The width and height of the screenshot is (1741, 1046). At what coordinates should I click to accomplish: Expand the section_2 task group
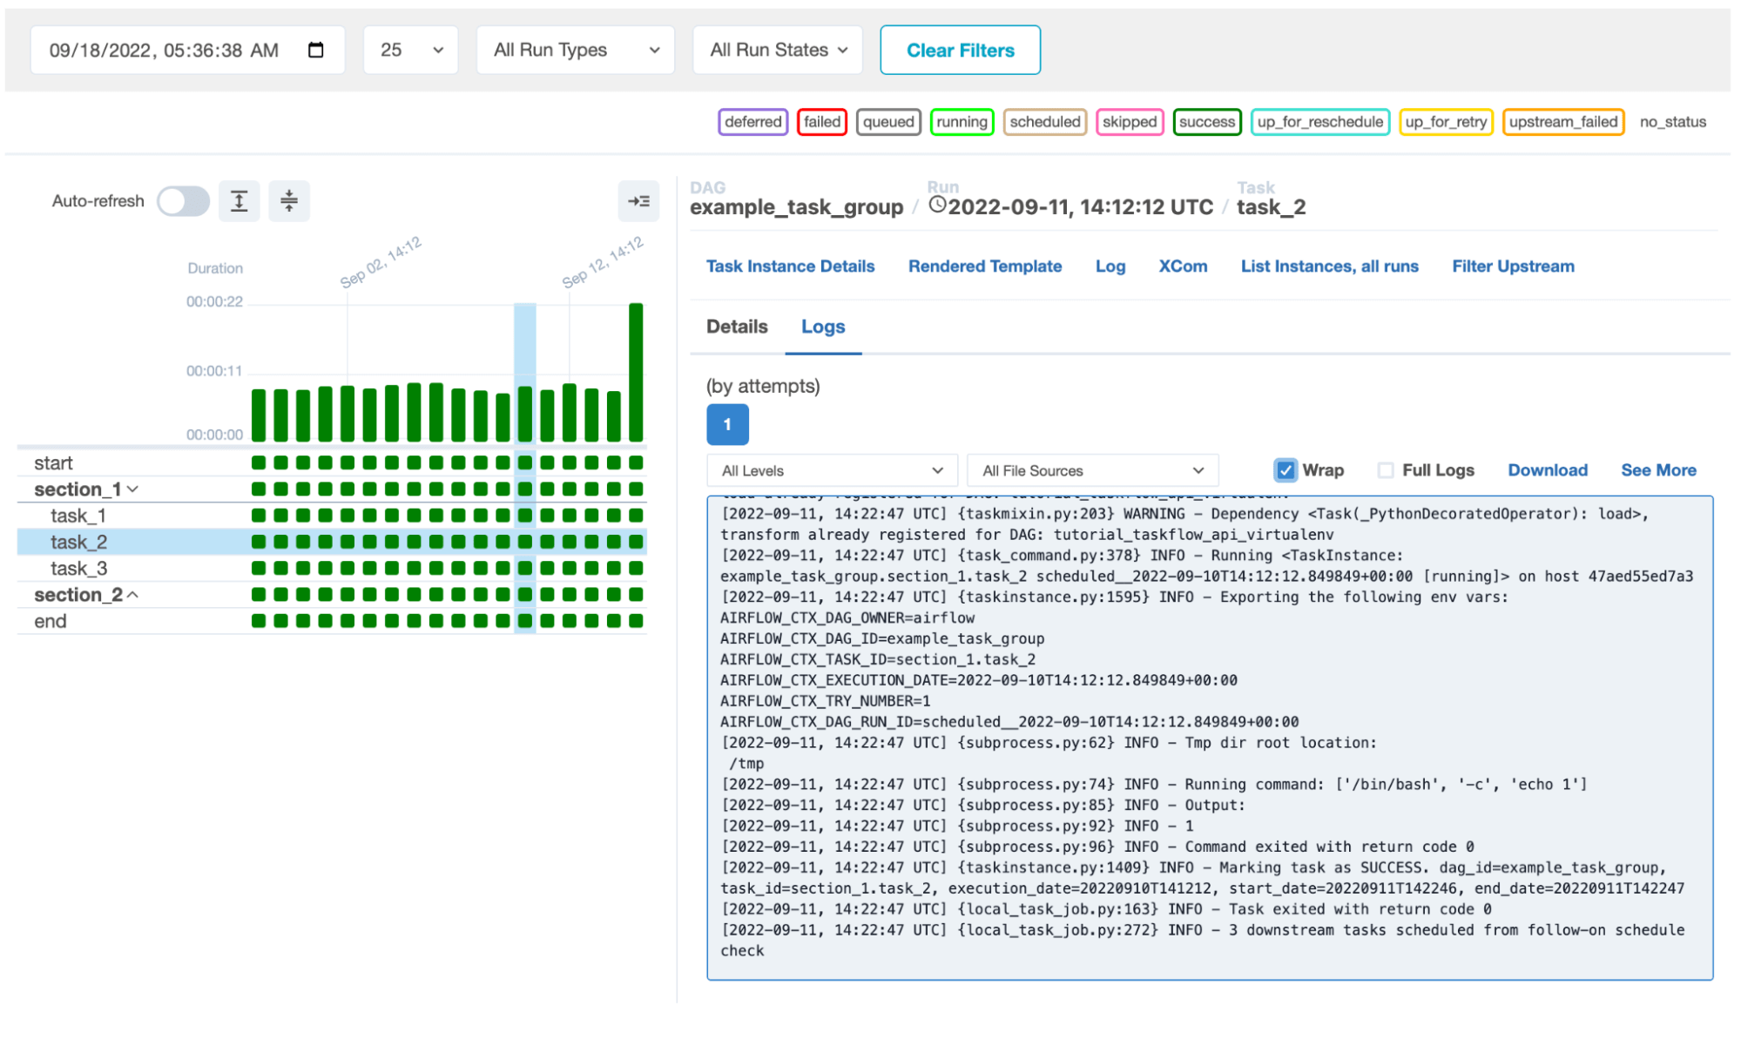[132, 595]
